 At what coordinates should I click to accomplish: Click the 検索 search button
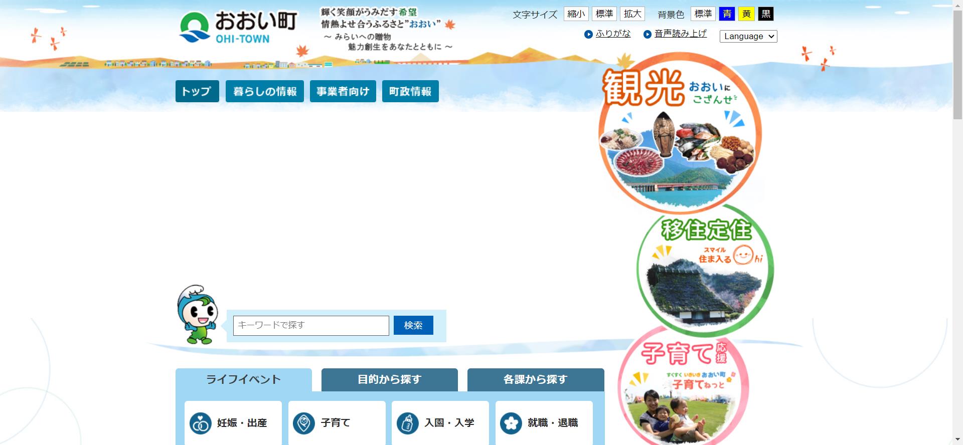click(x=413, y=325)
